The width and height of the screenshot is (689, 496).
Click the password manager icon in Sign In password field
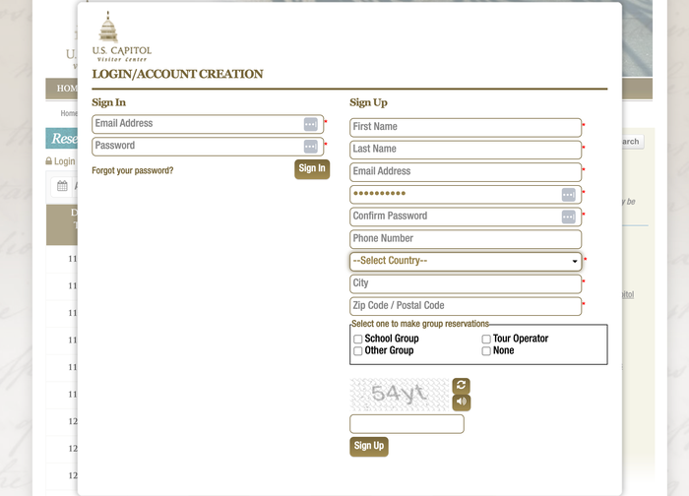tap(310, 147)
